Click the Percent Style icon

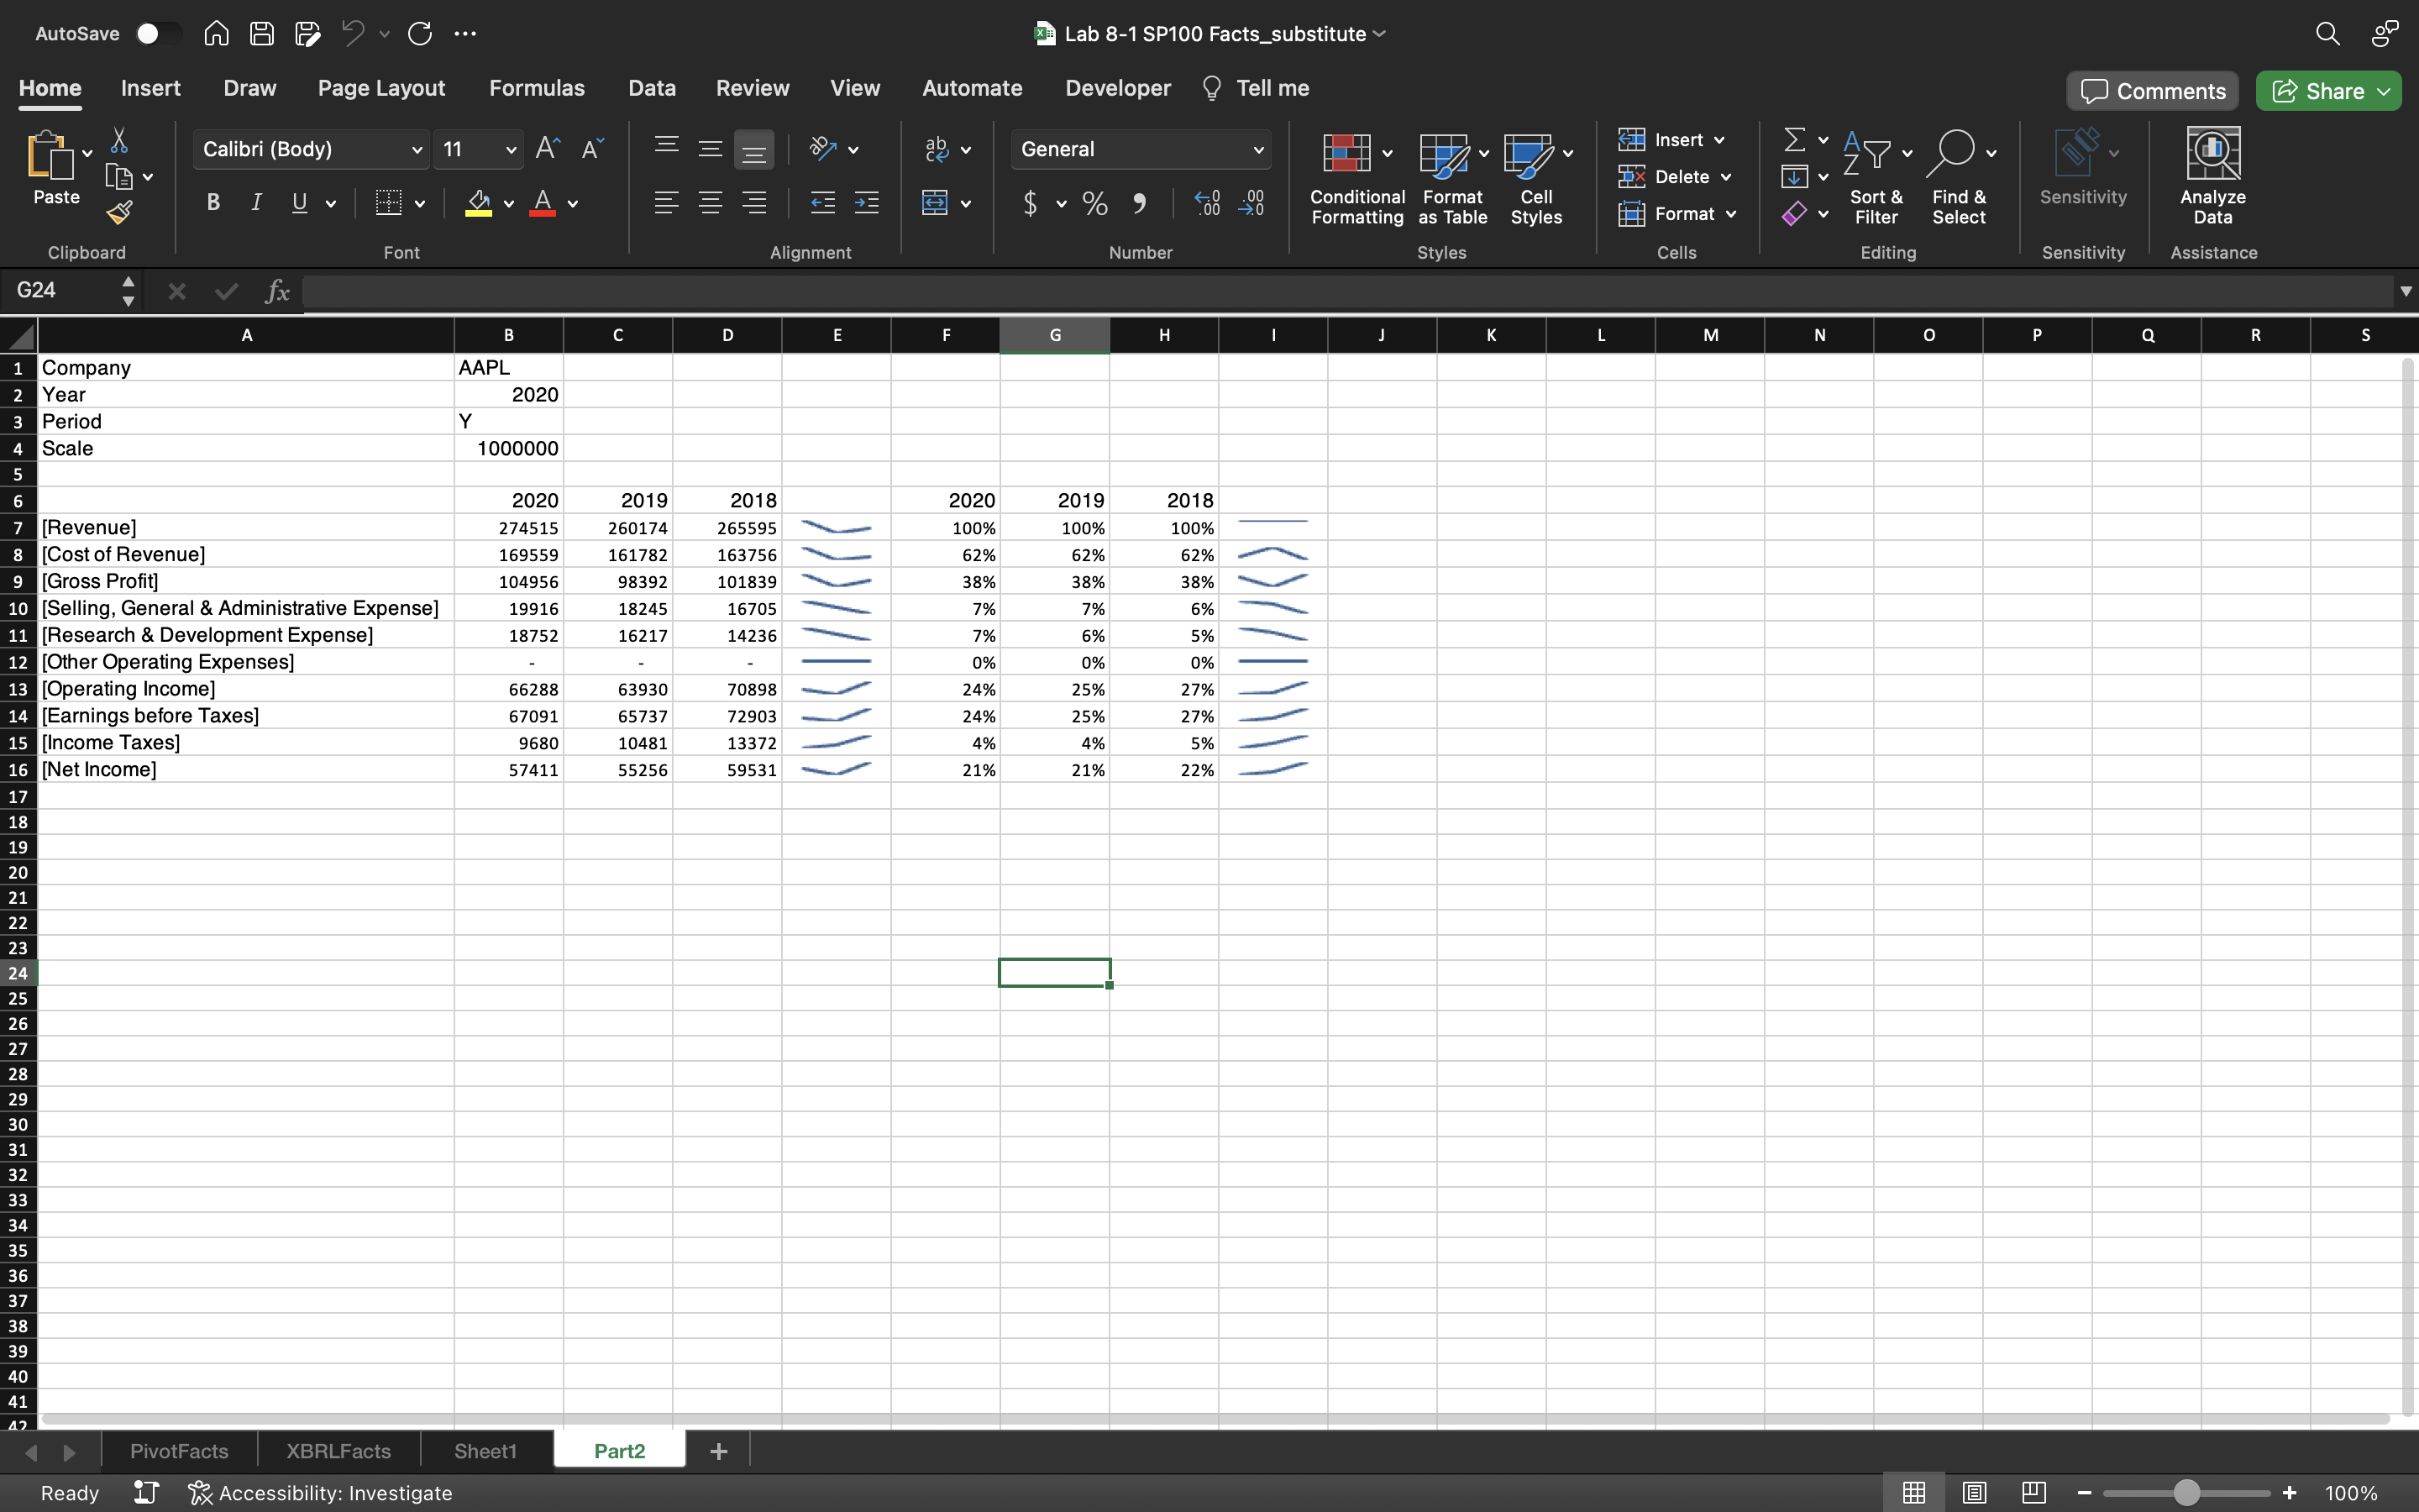click(x=1094, y=203)
